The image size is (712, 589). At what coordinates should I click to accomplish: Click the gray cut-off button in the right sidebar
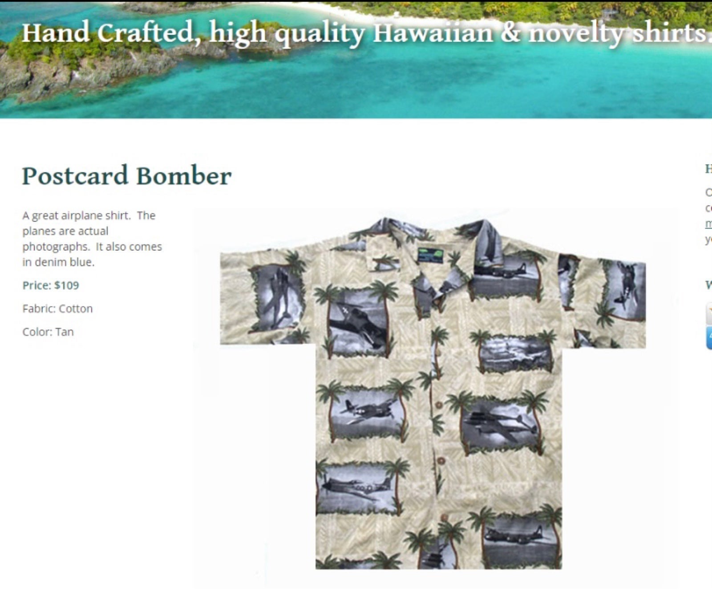(709, 313)
